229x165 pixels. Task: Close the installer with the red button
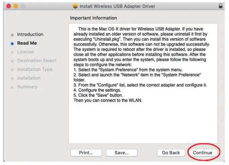(9, 6)
